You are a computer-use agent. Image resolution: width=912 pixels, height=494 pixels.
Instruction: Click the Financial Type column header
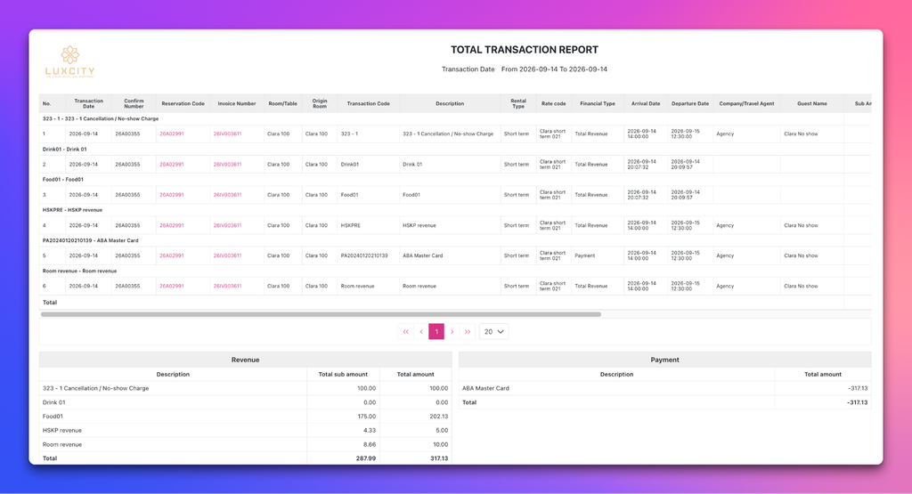598,103
